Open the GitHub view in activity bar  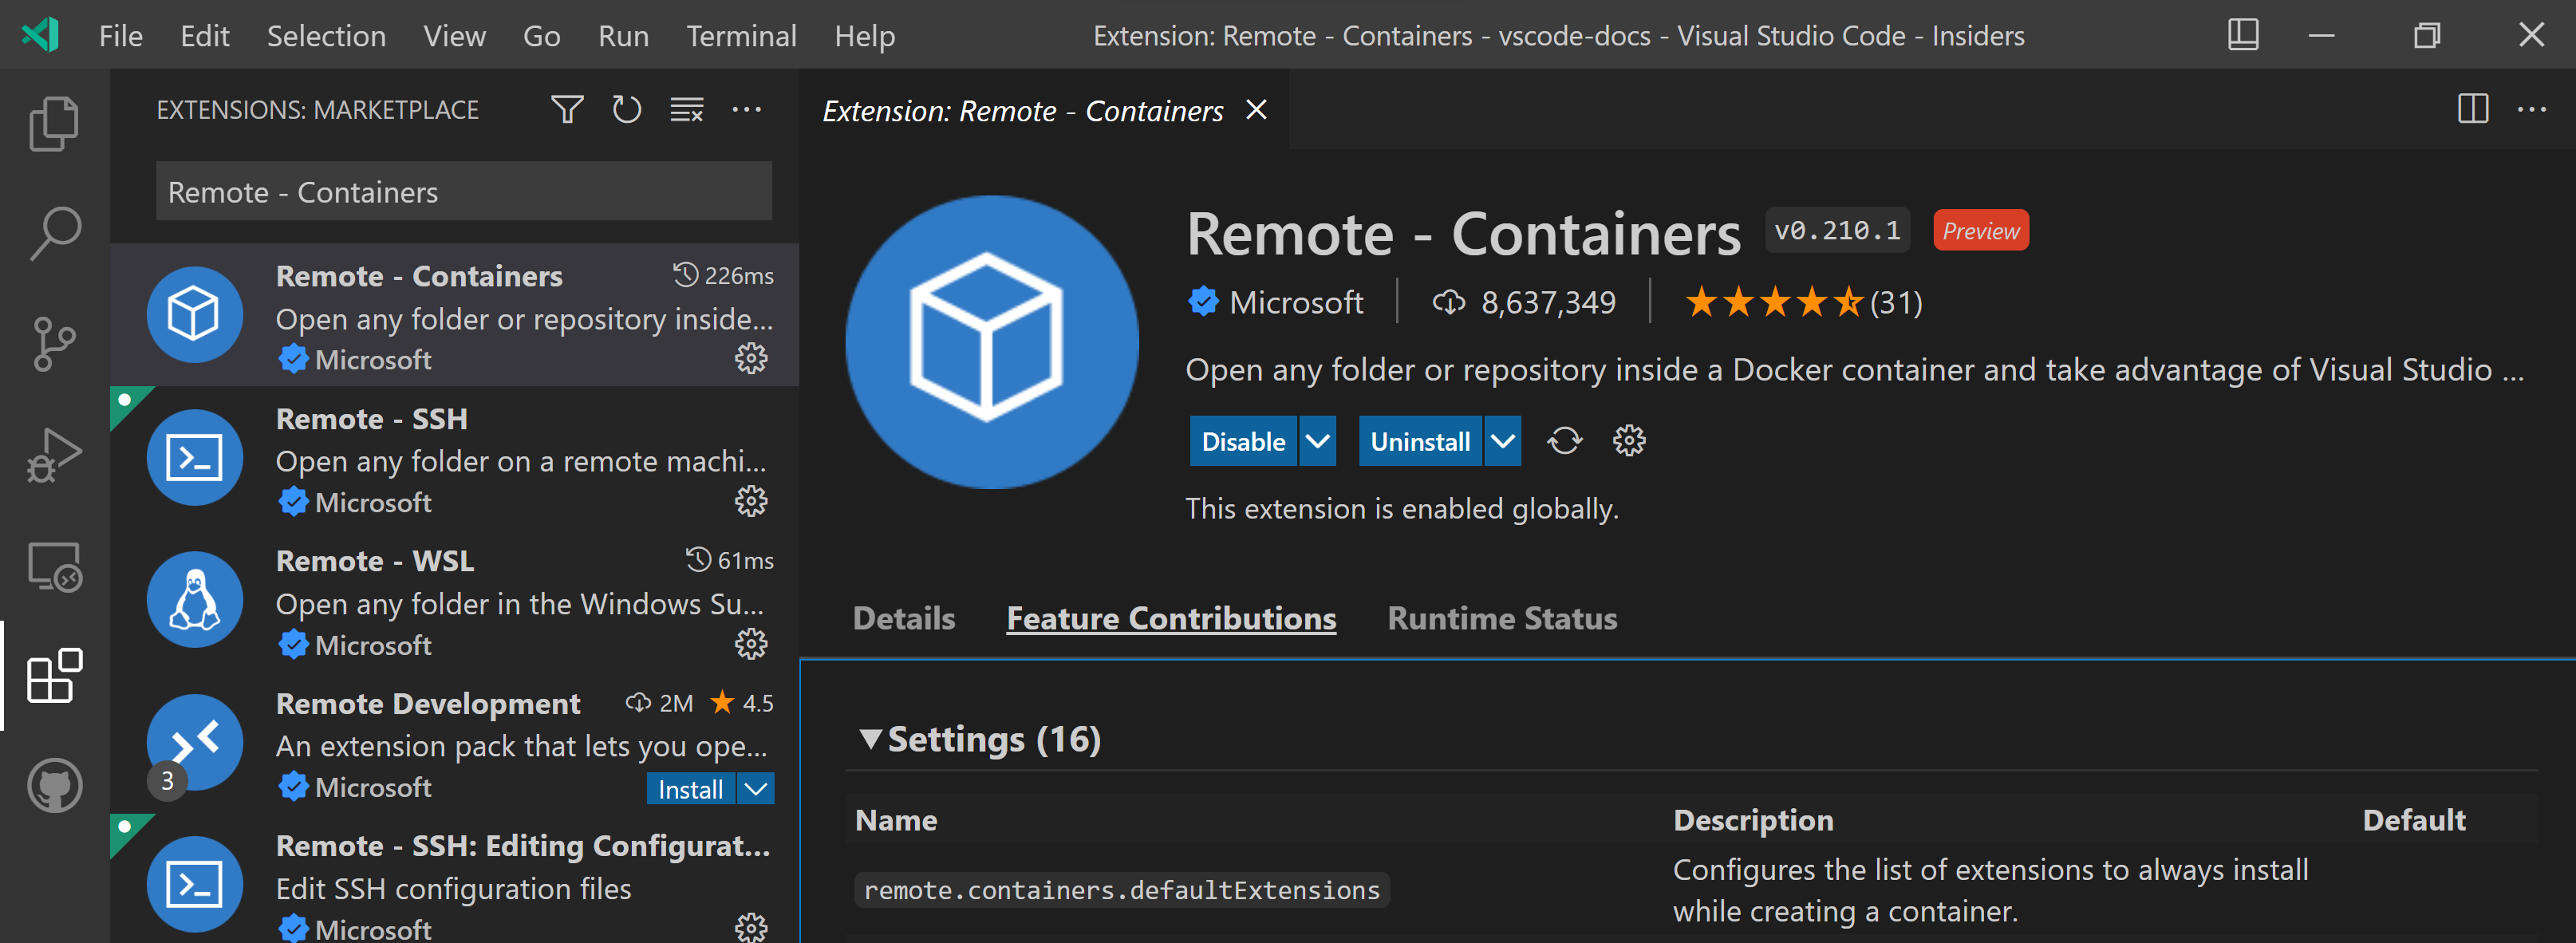pyautogui.click(x=54, y=785)
